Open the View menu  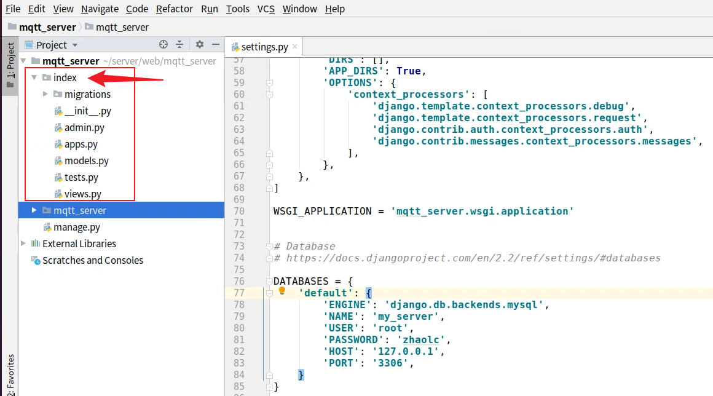[x=63, y=9]
